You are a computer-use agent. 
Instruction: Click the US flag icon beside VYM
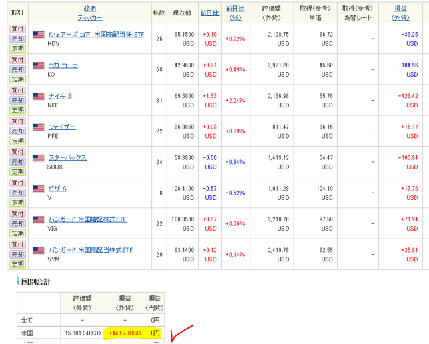[x=39, y=251]
